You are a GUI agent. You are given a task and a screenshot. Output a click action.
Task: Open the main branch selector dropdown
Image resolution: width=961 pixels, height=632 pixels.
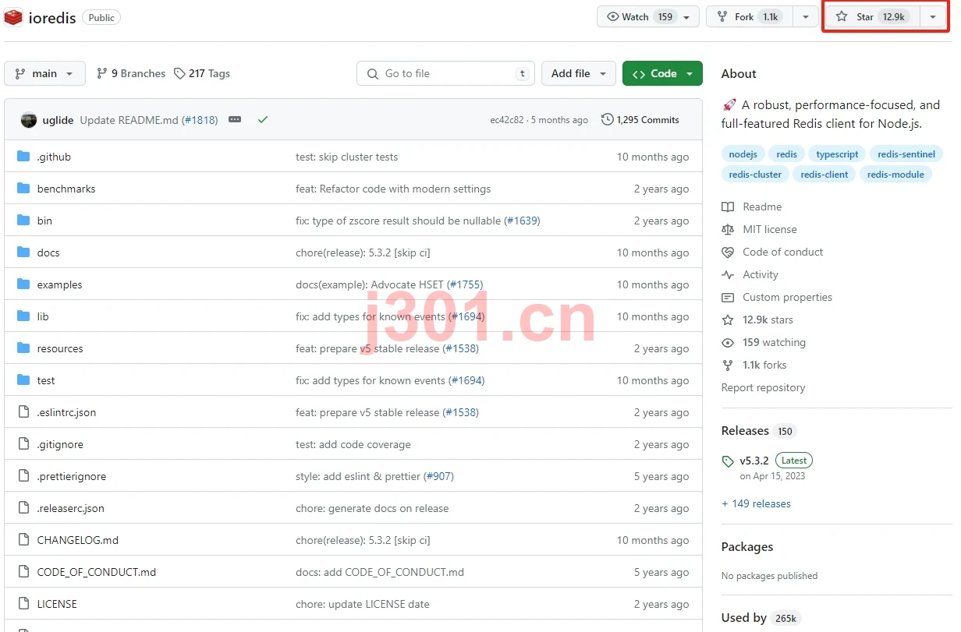44,73
